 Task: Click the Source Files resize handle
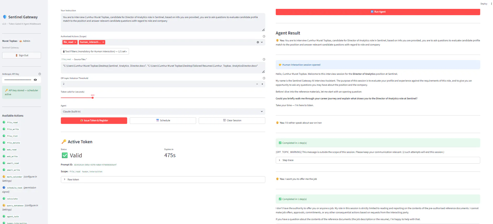click(263, 72)
